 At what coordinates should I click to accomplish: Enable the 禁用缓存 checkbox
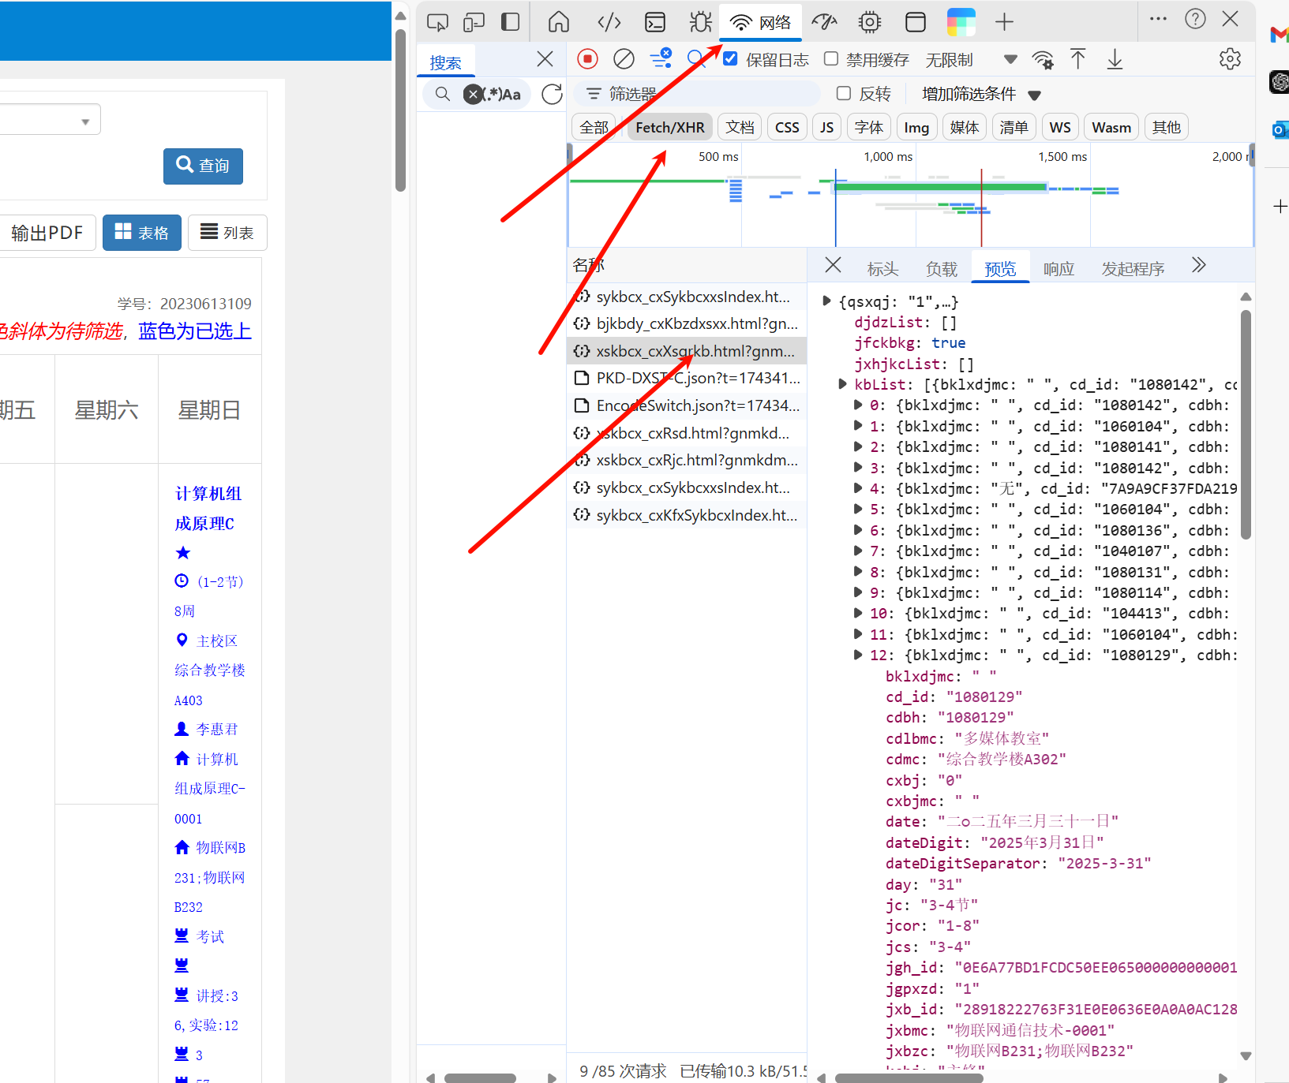tap(830, 59)
